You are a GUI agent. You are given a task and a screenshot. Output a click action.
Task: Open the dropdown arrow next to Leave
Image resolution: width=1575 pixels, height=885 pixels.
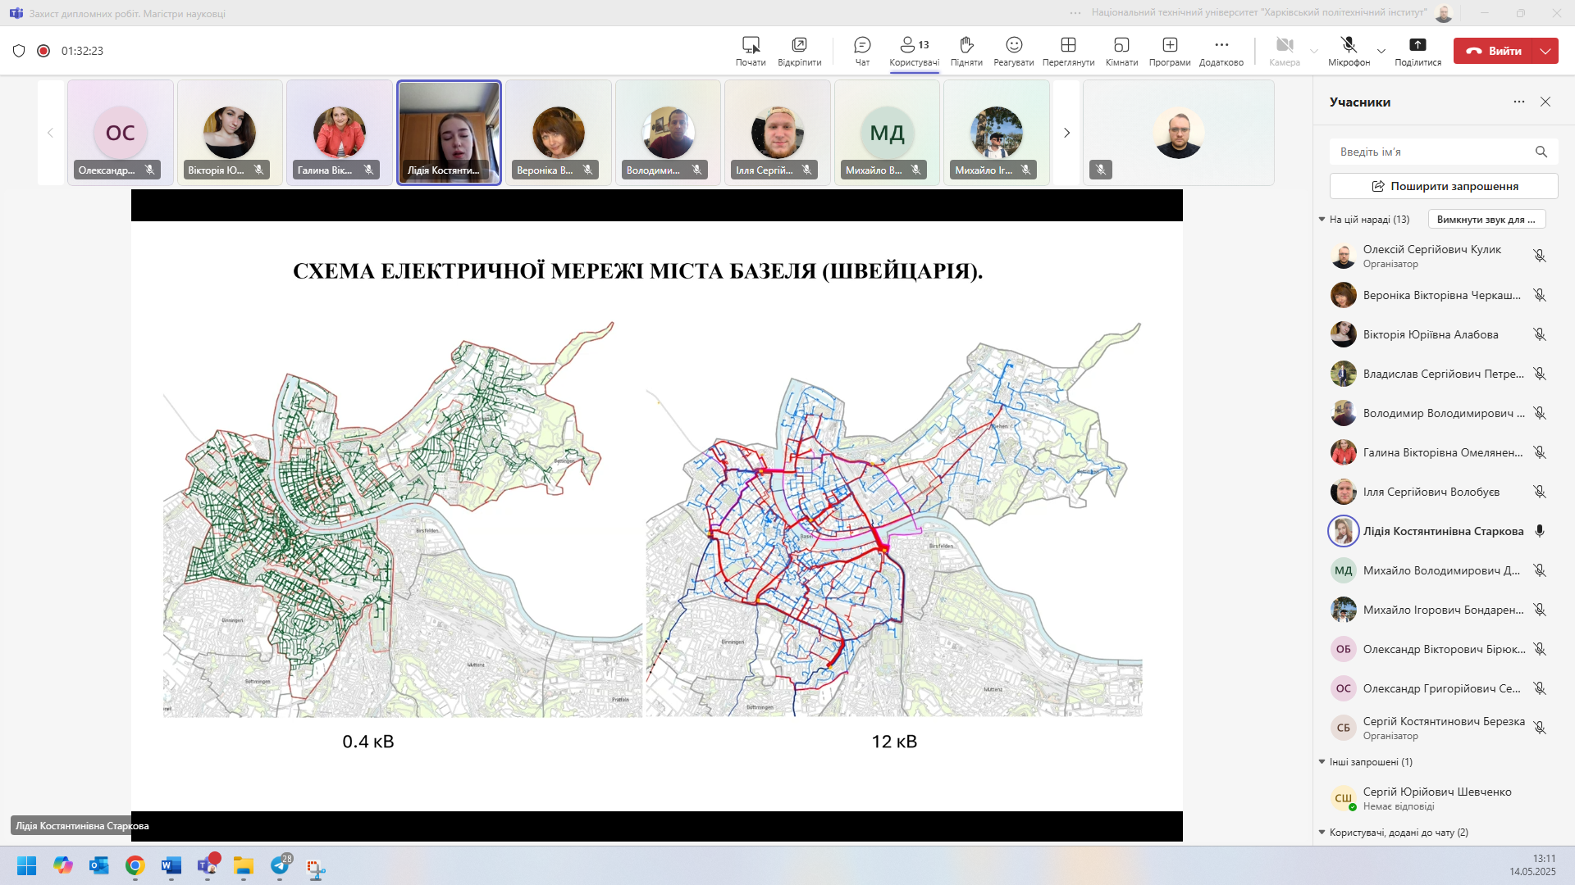click(1545, 51)
